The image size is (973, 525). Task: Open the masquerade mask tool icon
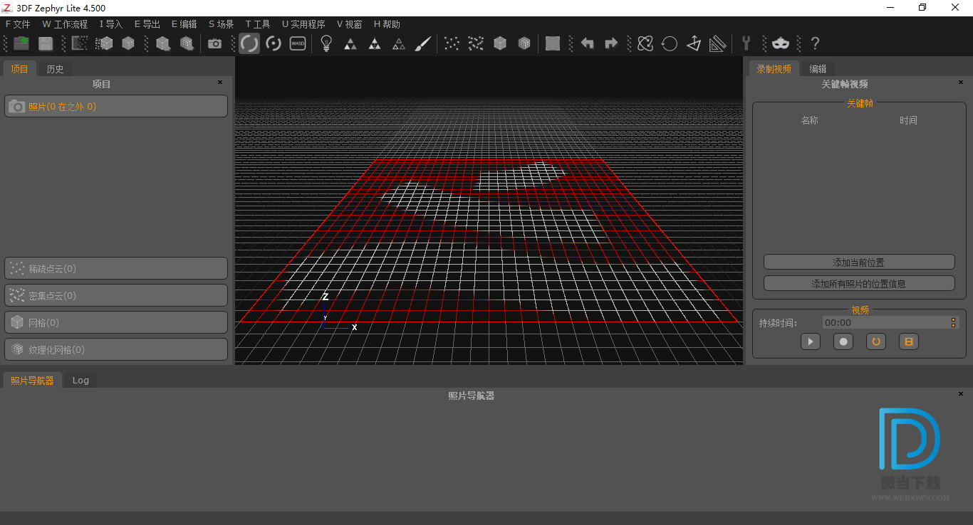[x=781, y=43]
